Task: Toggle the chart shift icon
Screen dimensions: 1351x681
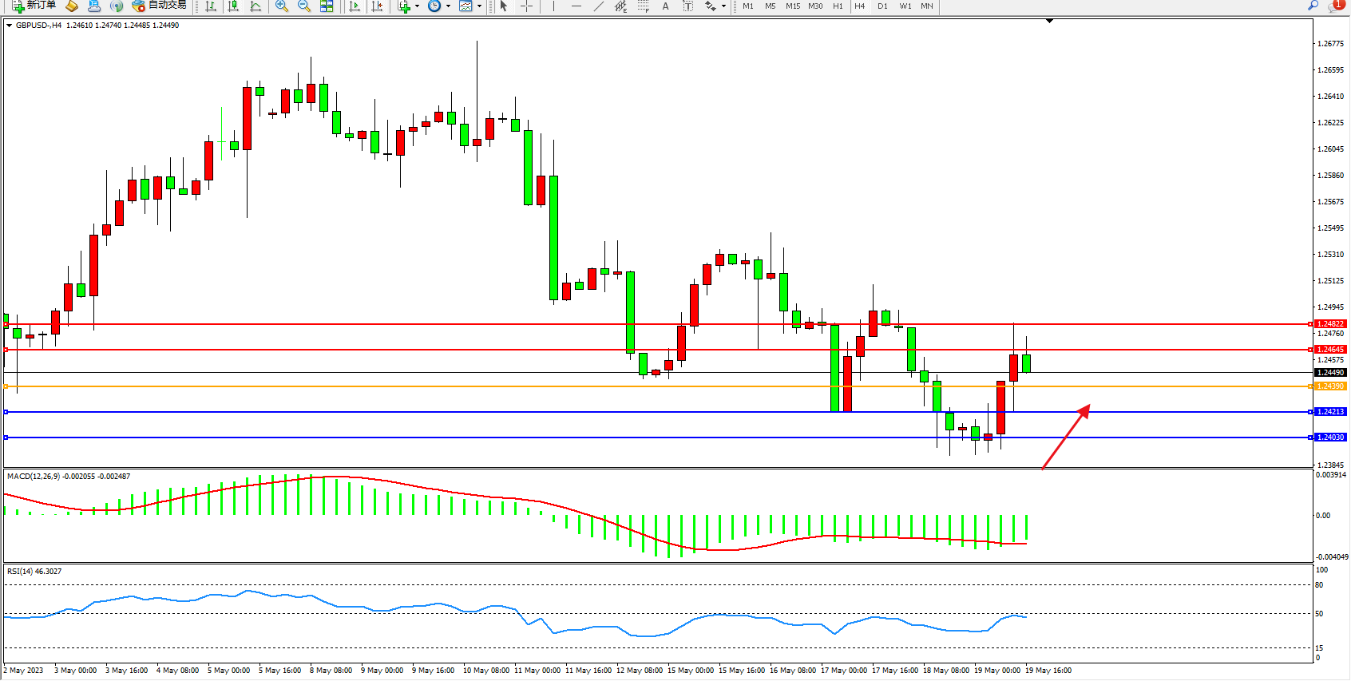Action: (378, 6)
